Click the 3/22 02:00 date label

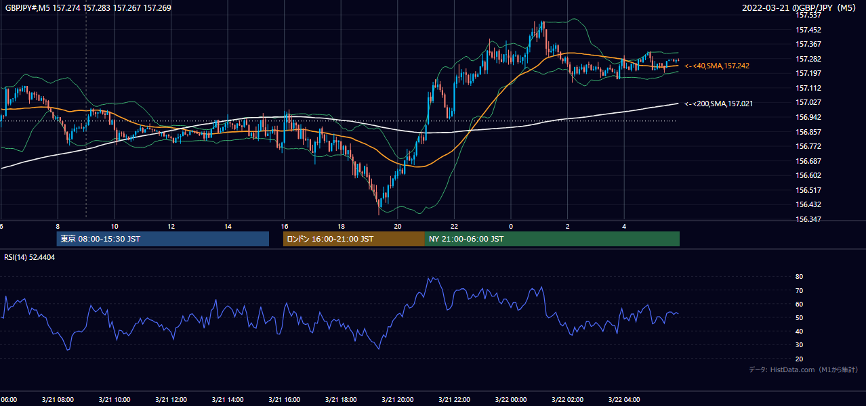[x=567, y=400]
